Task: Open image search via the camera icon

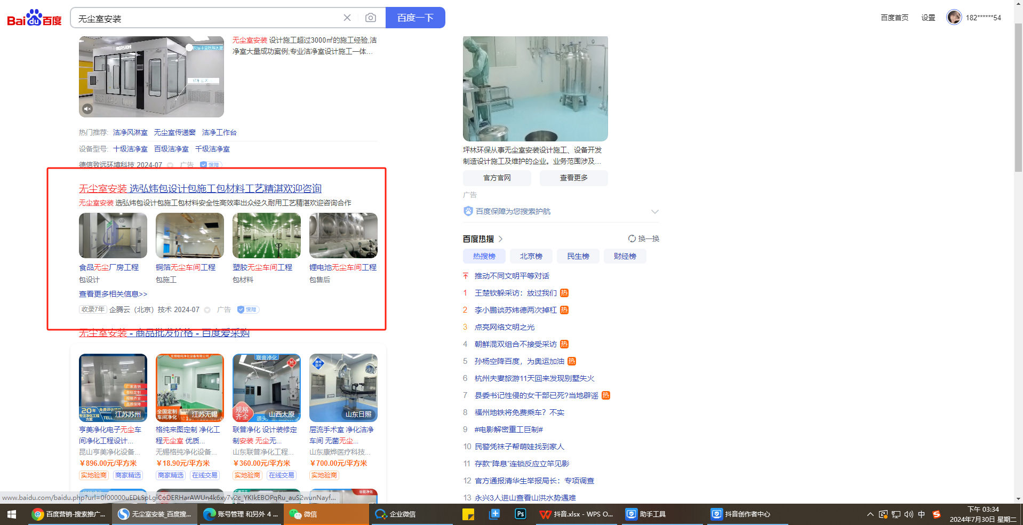Action: 370,18
